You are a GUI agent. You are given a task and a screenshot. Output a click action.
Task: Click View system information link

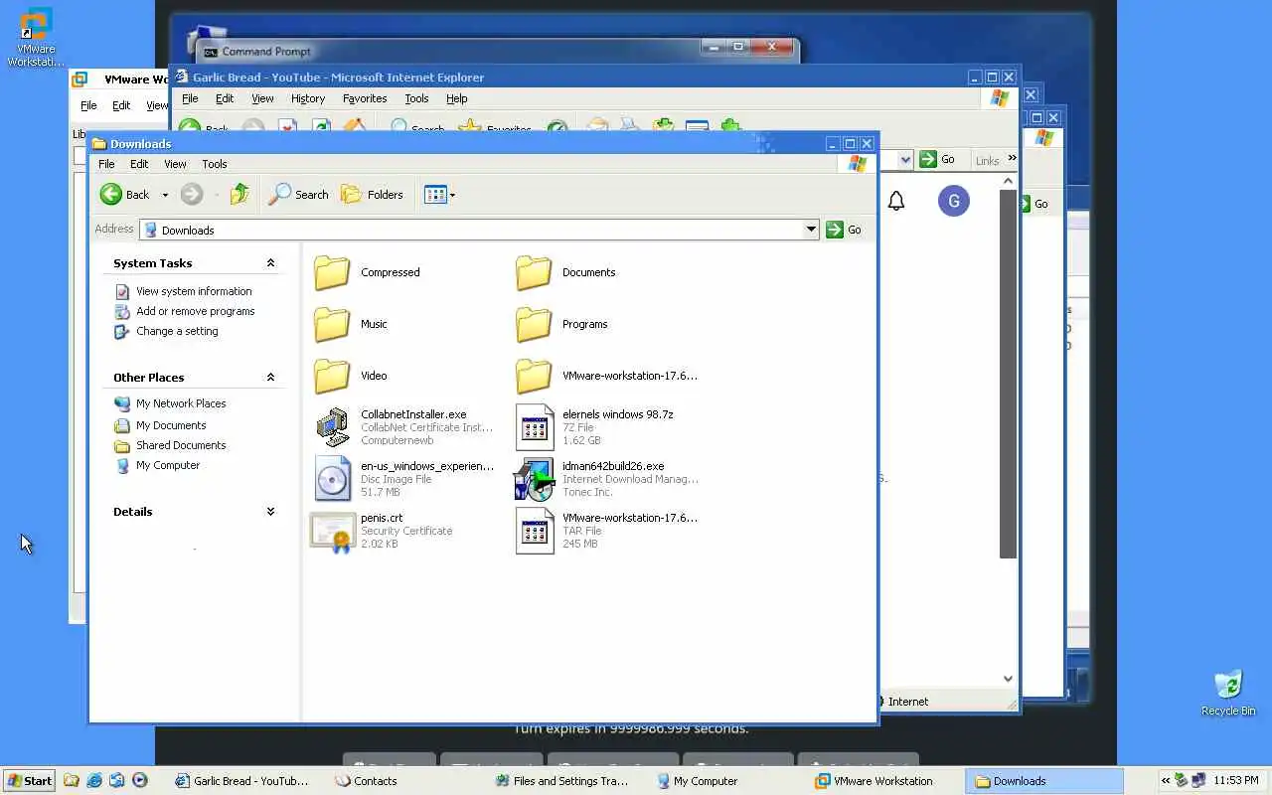pos(184,291)
